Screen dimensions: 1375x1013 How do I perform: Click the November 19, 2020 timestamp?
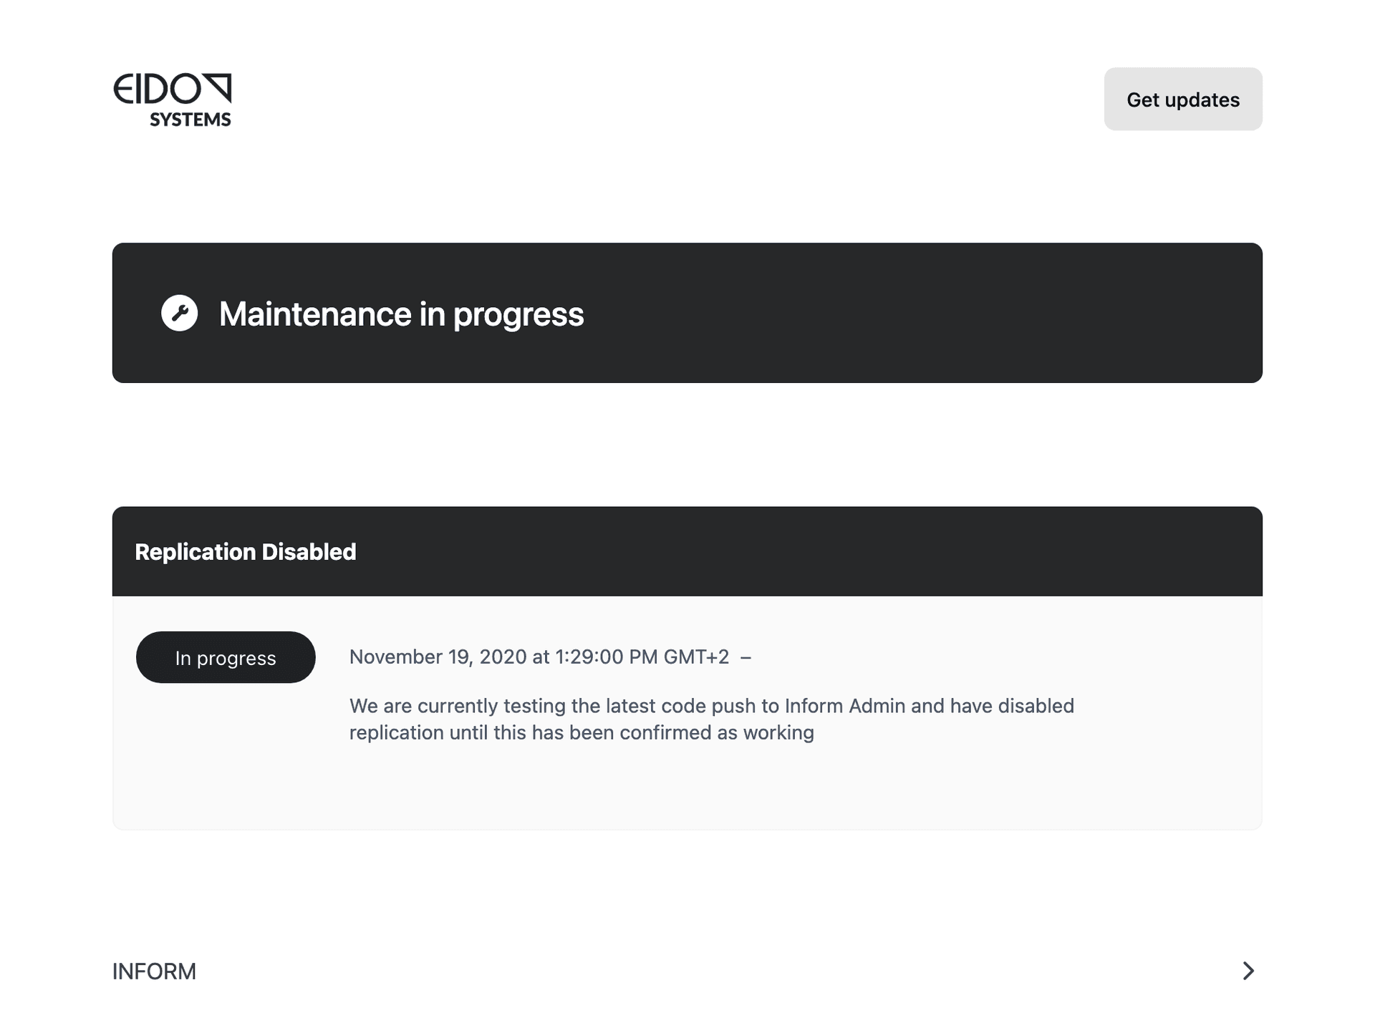(539, 656)
